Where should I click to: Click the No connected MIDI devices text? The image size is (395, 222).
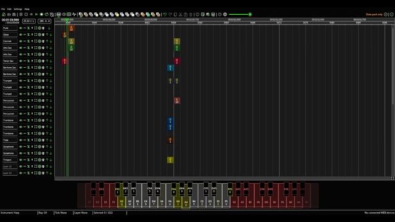click(x=380, y=213)
